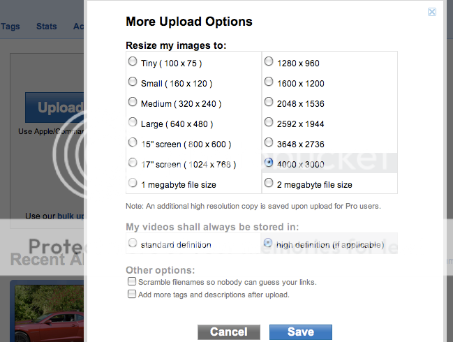Enable Scramble filenames checkbox
453x342 pixels.
(x=131, y=281)
